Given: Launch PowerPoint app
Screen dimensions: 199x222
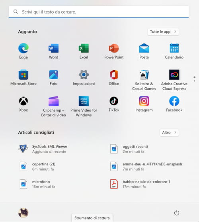Looking at the screenshot, I should (114, 51).
